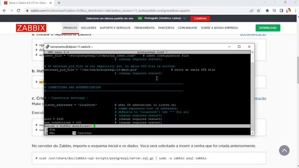Open a new browser tab

pos(59,3)
